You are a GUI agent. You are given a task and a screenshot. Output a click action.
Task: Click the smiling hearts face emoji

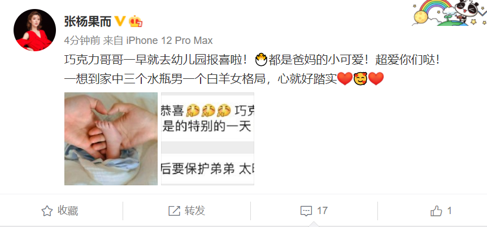point(360,79)
